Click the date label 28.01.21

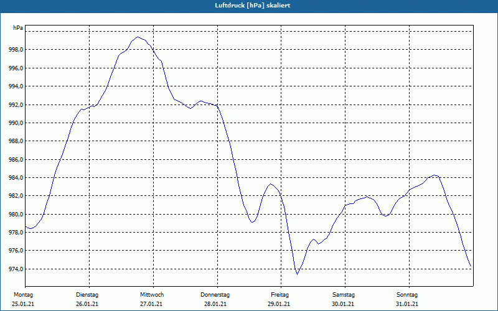pos(215,304)
